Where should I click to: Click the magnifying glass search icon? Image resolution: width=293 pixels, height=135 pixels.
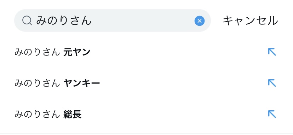pos(27,20)
